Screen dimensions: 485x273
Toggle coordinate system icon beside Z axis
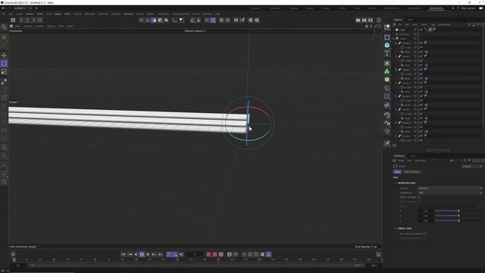(x=40, y=20)
